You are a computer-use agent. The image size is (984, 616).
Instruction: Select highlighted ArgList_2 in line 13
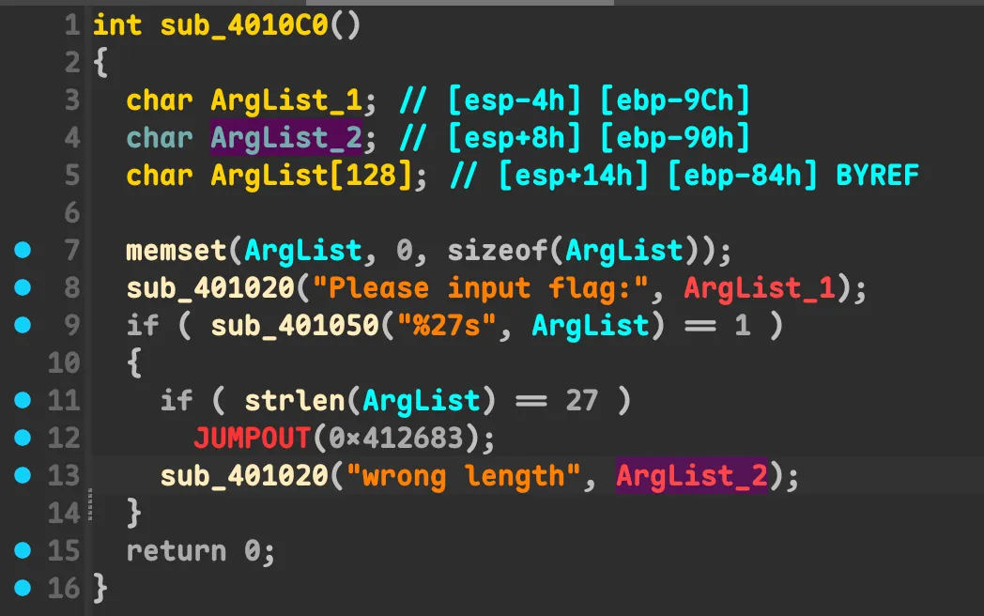692,476
